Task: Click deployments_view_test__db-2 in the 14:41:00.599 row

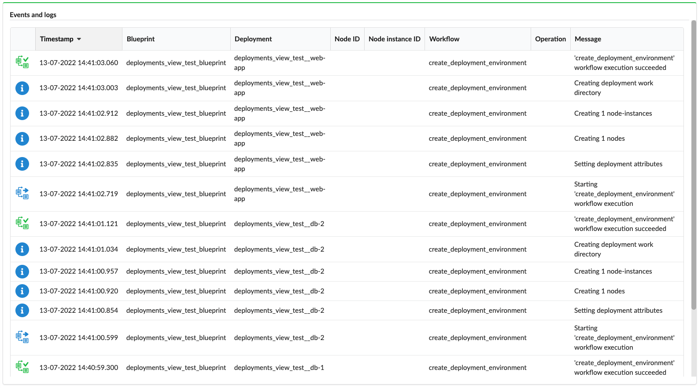Action: click(x=279, y=337)
